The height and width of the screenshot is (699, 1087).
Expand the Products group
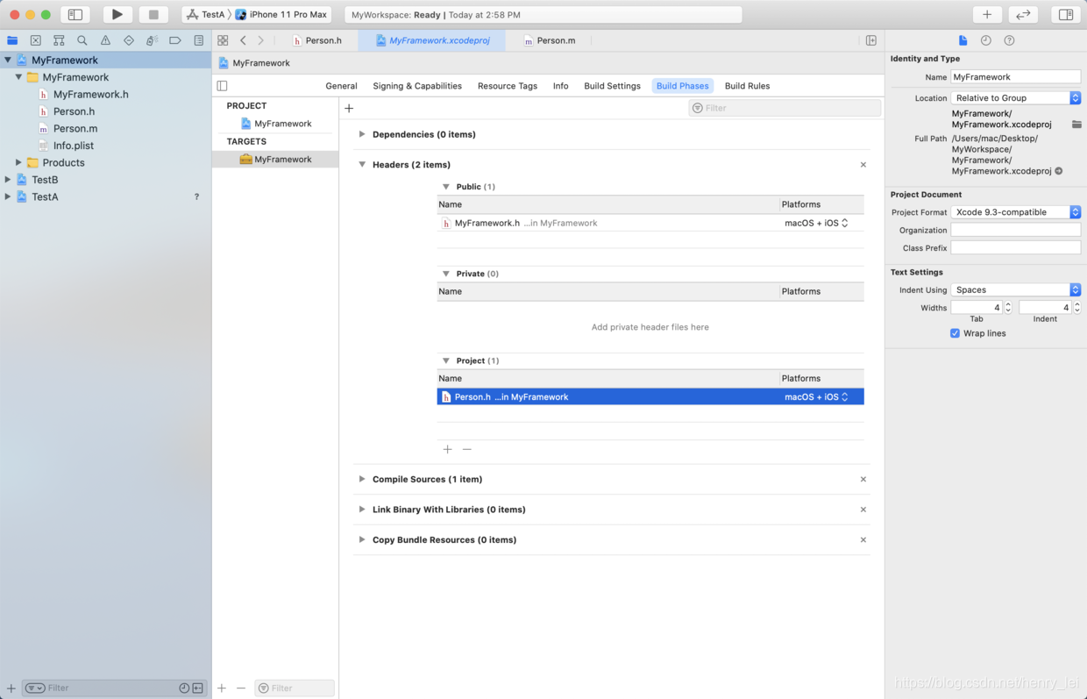tap(18, 162)
